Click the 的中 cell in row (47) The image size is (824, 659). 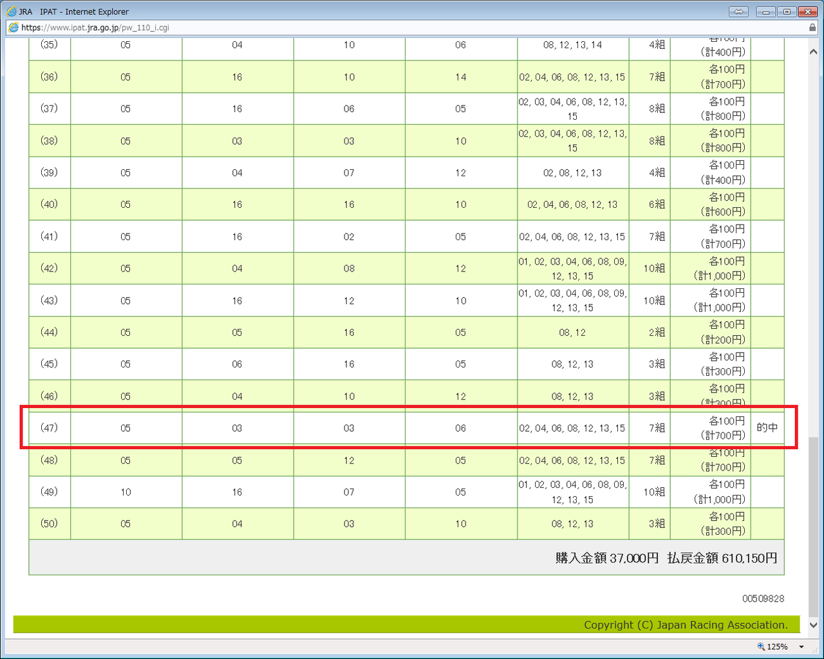click(x=767, y=428)
